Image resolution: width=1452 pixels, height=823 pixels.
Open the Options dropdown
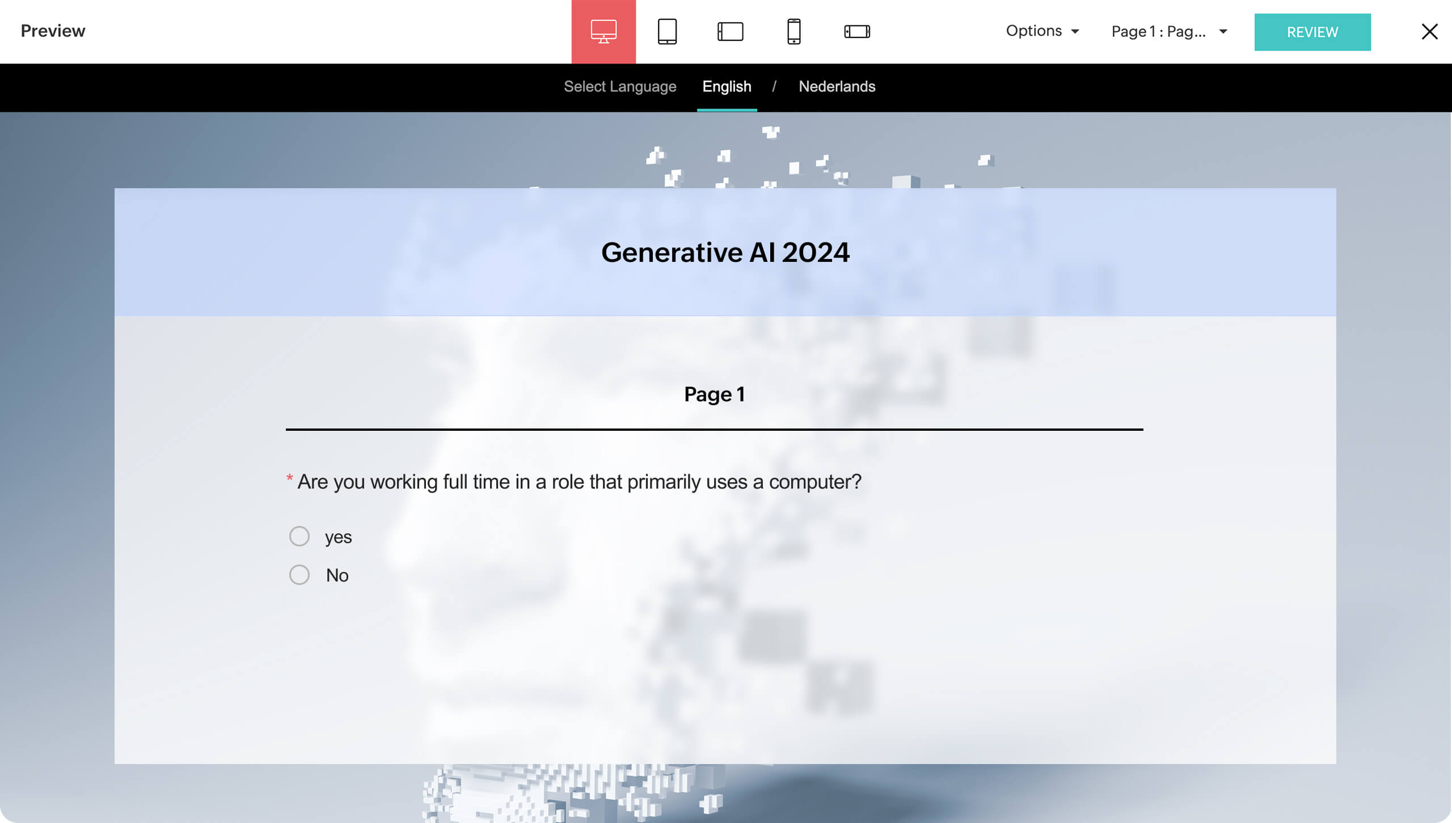tap(1033, 31)
